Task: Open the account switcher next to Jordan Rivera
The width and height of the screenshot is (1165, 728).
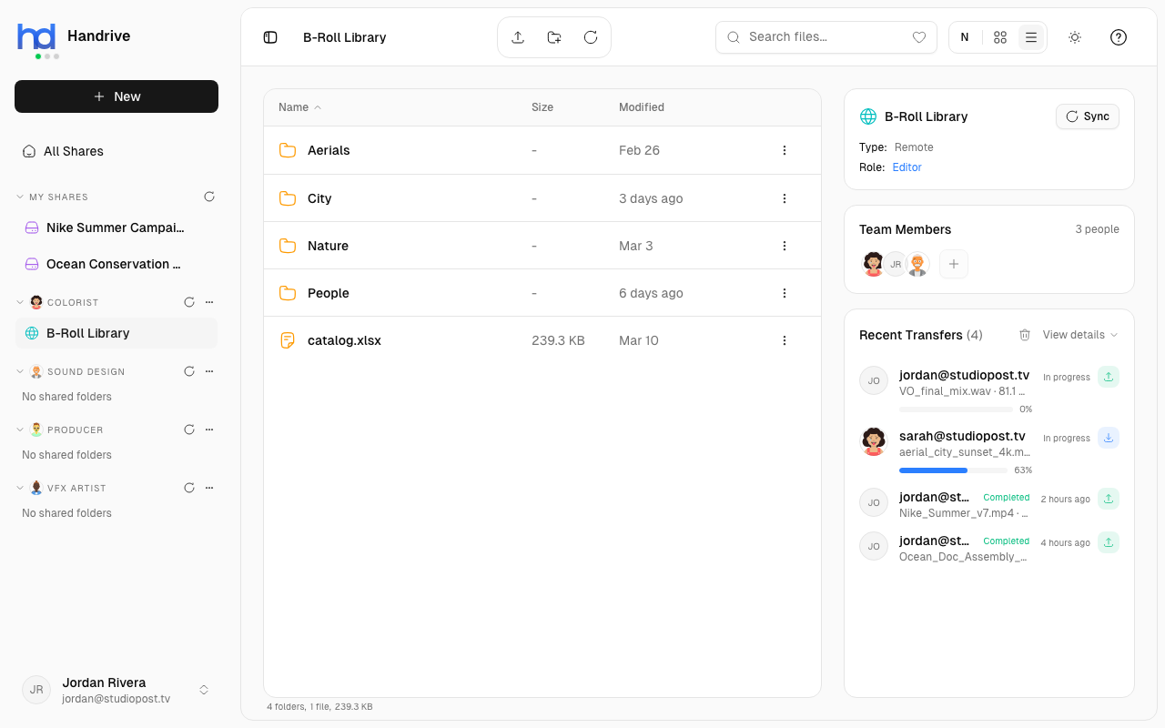Action: (x=203, y=690)
